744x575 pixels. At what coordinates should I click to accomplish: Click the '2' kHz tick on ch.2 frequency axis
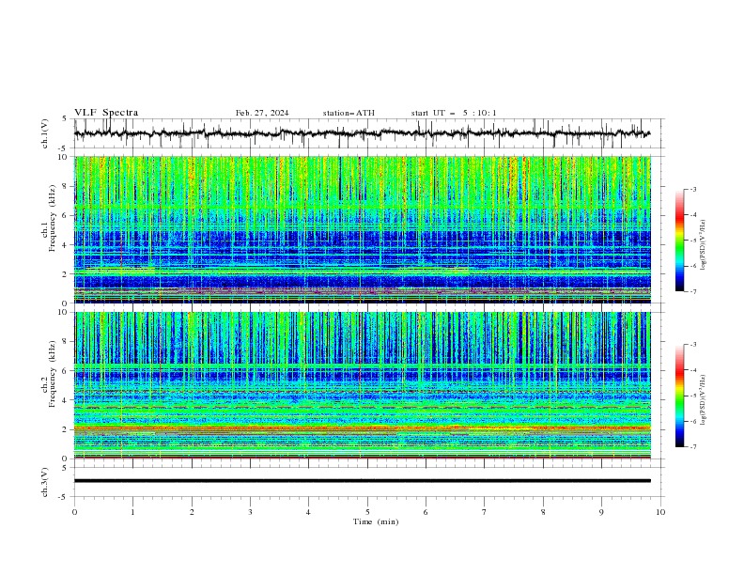tap(66, 429)
